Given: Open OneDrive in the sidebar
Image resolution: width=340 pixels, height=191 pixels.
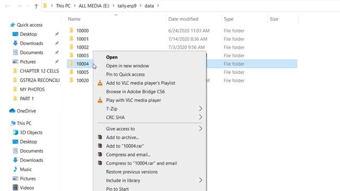Looking at the screenshot, I should [x=26, y=111].
